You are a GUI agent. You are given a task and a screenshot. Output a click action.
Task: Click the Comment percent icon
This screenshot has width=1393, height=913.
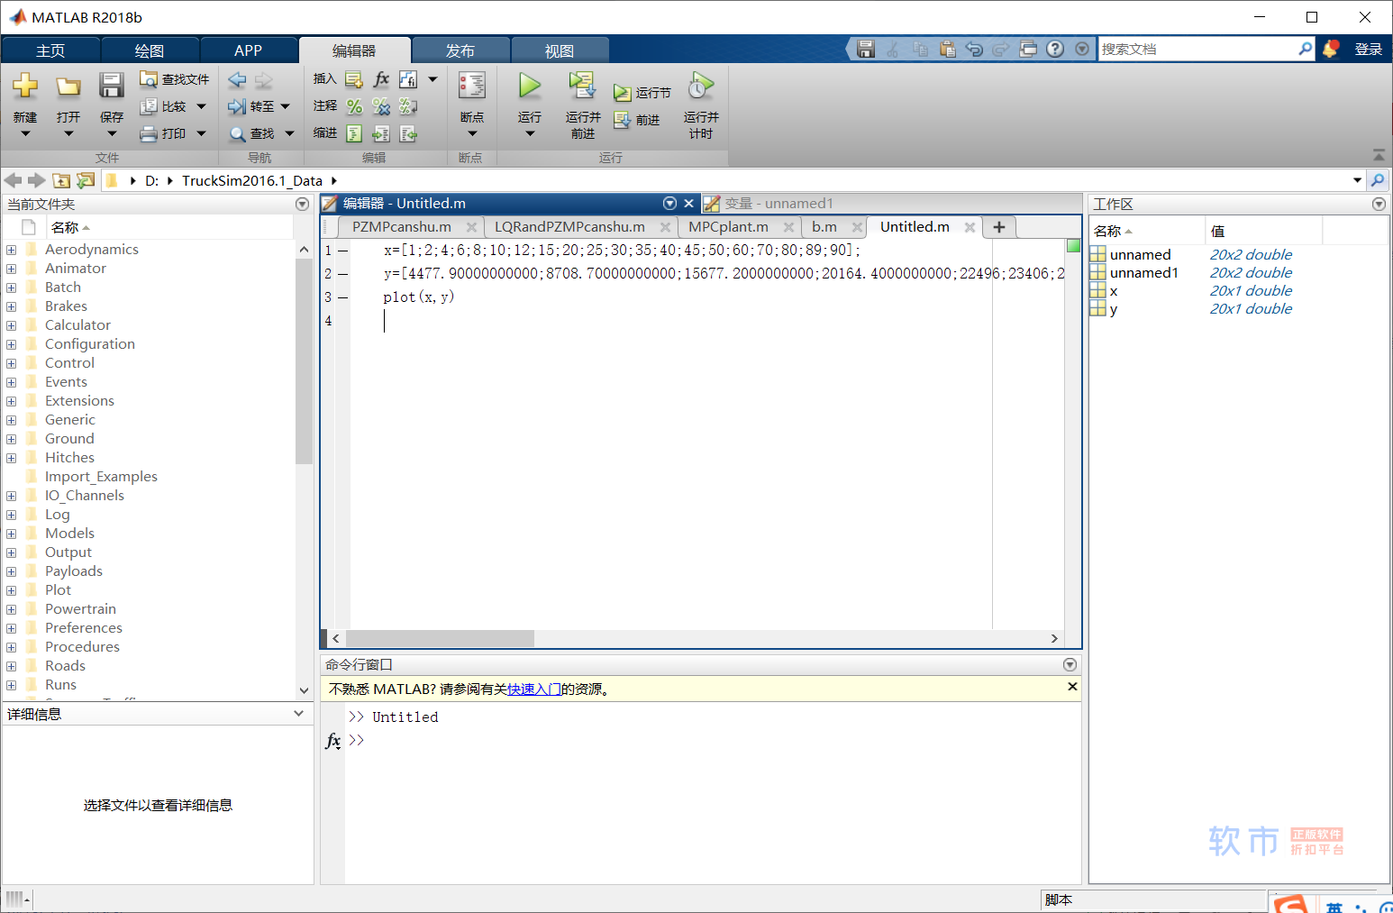(x=354, y=106)
